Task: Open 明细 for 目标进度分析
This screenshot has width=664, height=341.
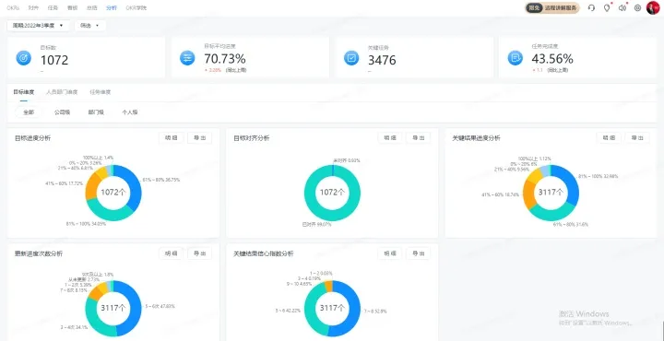Action: [x=172, y=138]
